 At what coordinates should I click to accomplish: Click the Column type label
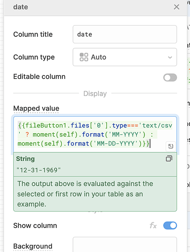[34, 57]
